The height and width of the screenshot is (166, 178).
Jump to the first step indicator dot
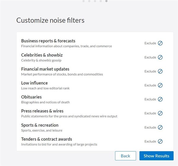(x=84, y=1)
